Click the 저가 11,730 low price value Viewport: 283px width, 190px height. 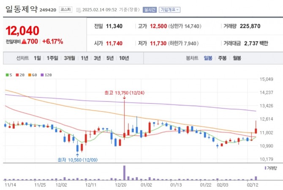158,44
